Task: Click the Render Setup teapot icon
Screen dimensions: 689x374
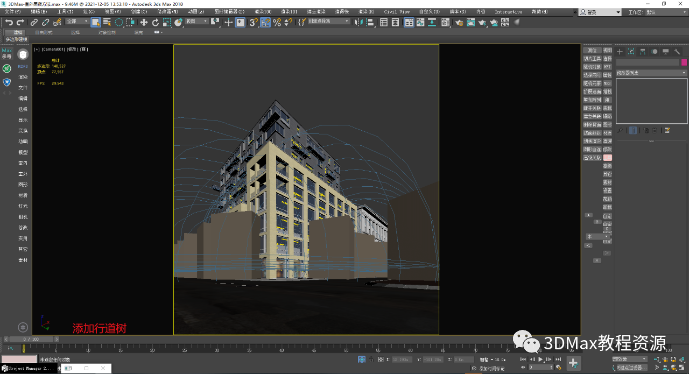Action: (459, 23)
